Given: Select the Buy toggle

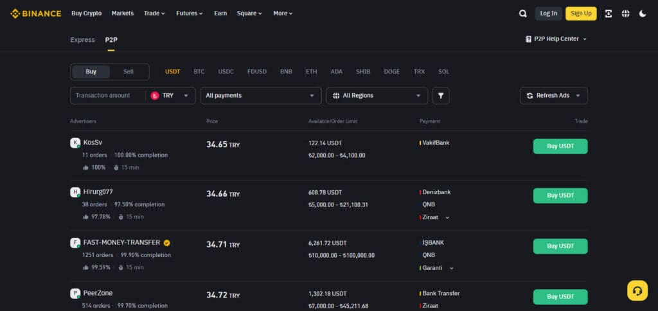Looking at the screenshot, I should [91, 72].
